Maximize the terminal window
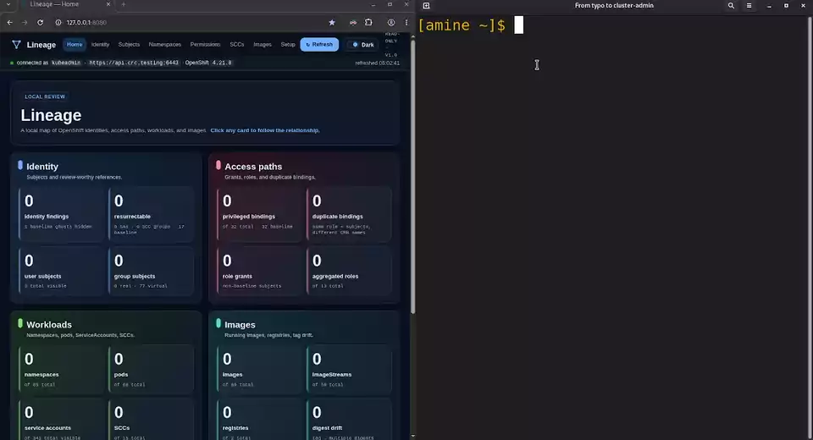This screenshot has height=440, width=813. point(786,6)
